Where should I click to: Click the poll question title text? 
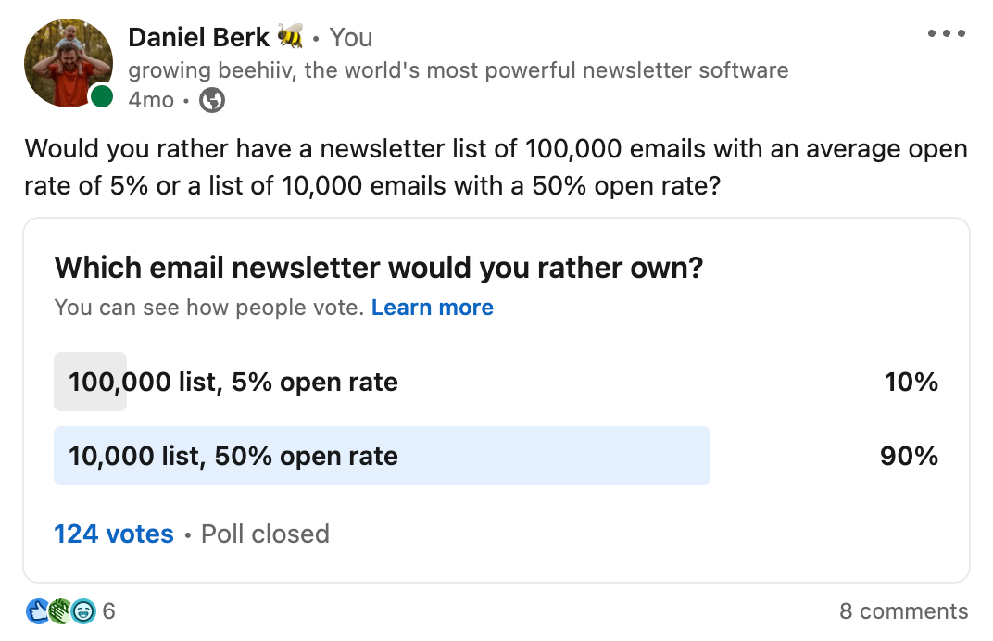[x=379, y=269]
